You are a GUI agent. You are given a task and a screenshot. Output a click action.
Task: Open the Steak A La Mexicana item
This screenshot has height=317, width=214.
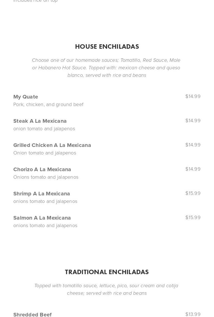click(40, 121)
